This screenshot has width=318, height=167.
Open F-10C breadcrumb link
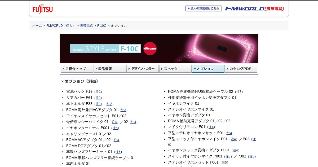[101, 26]
